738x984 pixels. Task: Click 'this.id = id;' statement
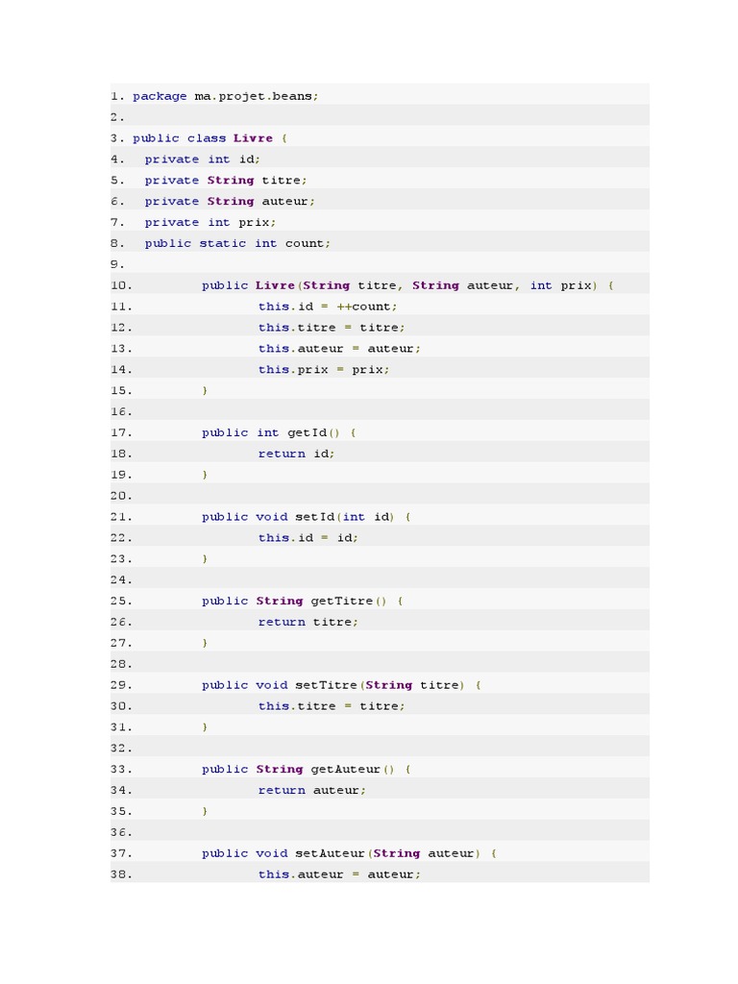pyautogui.click(x=308, y=538)
